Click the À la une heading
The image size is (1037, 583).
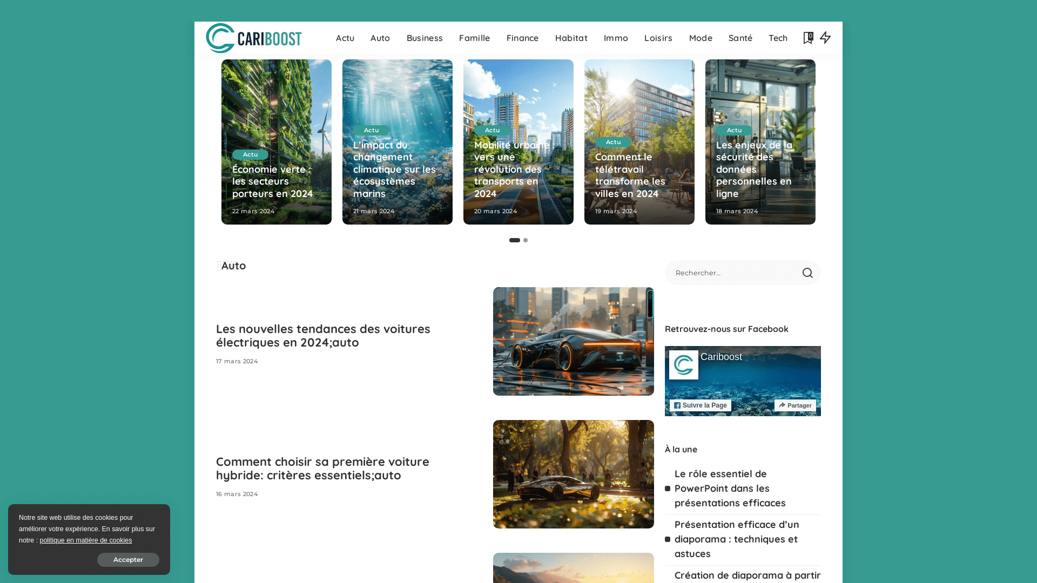click(681, 449)
